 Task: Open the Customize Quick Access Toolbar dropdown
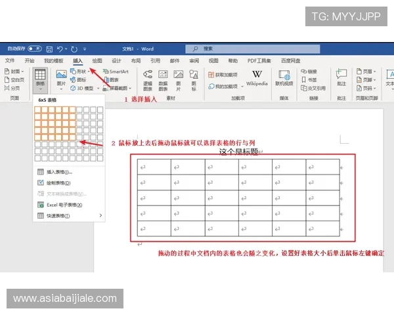pyautogui.click(x=85, y=49)
